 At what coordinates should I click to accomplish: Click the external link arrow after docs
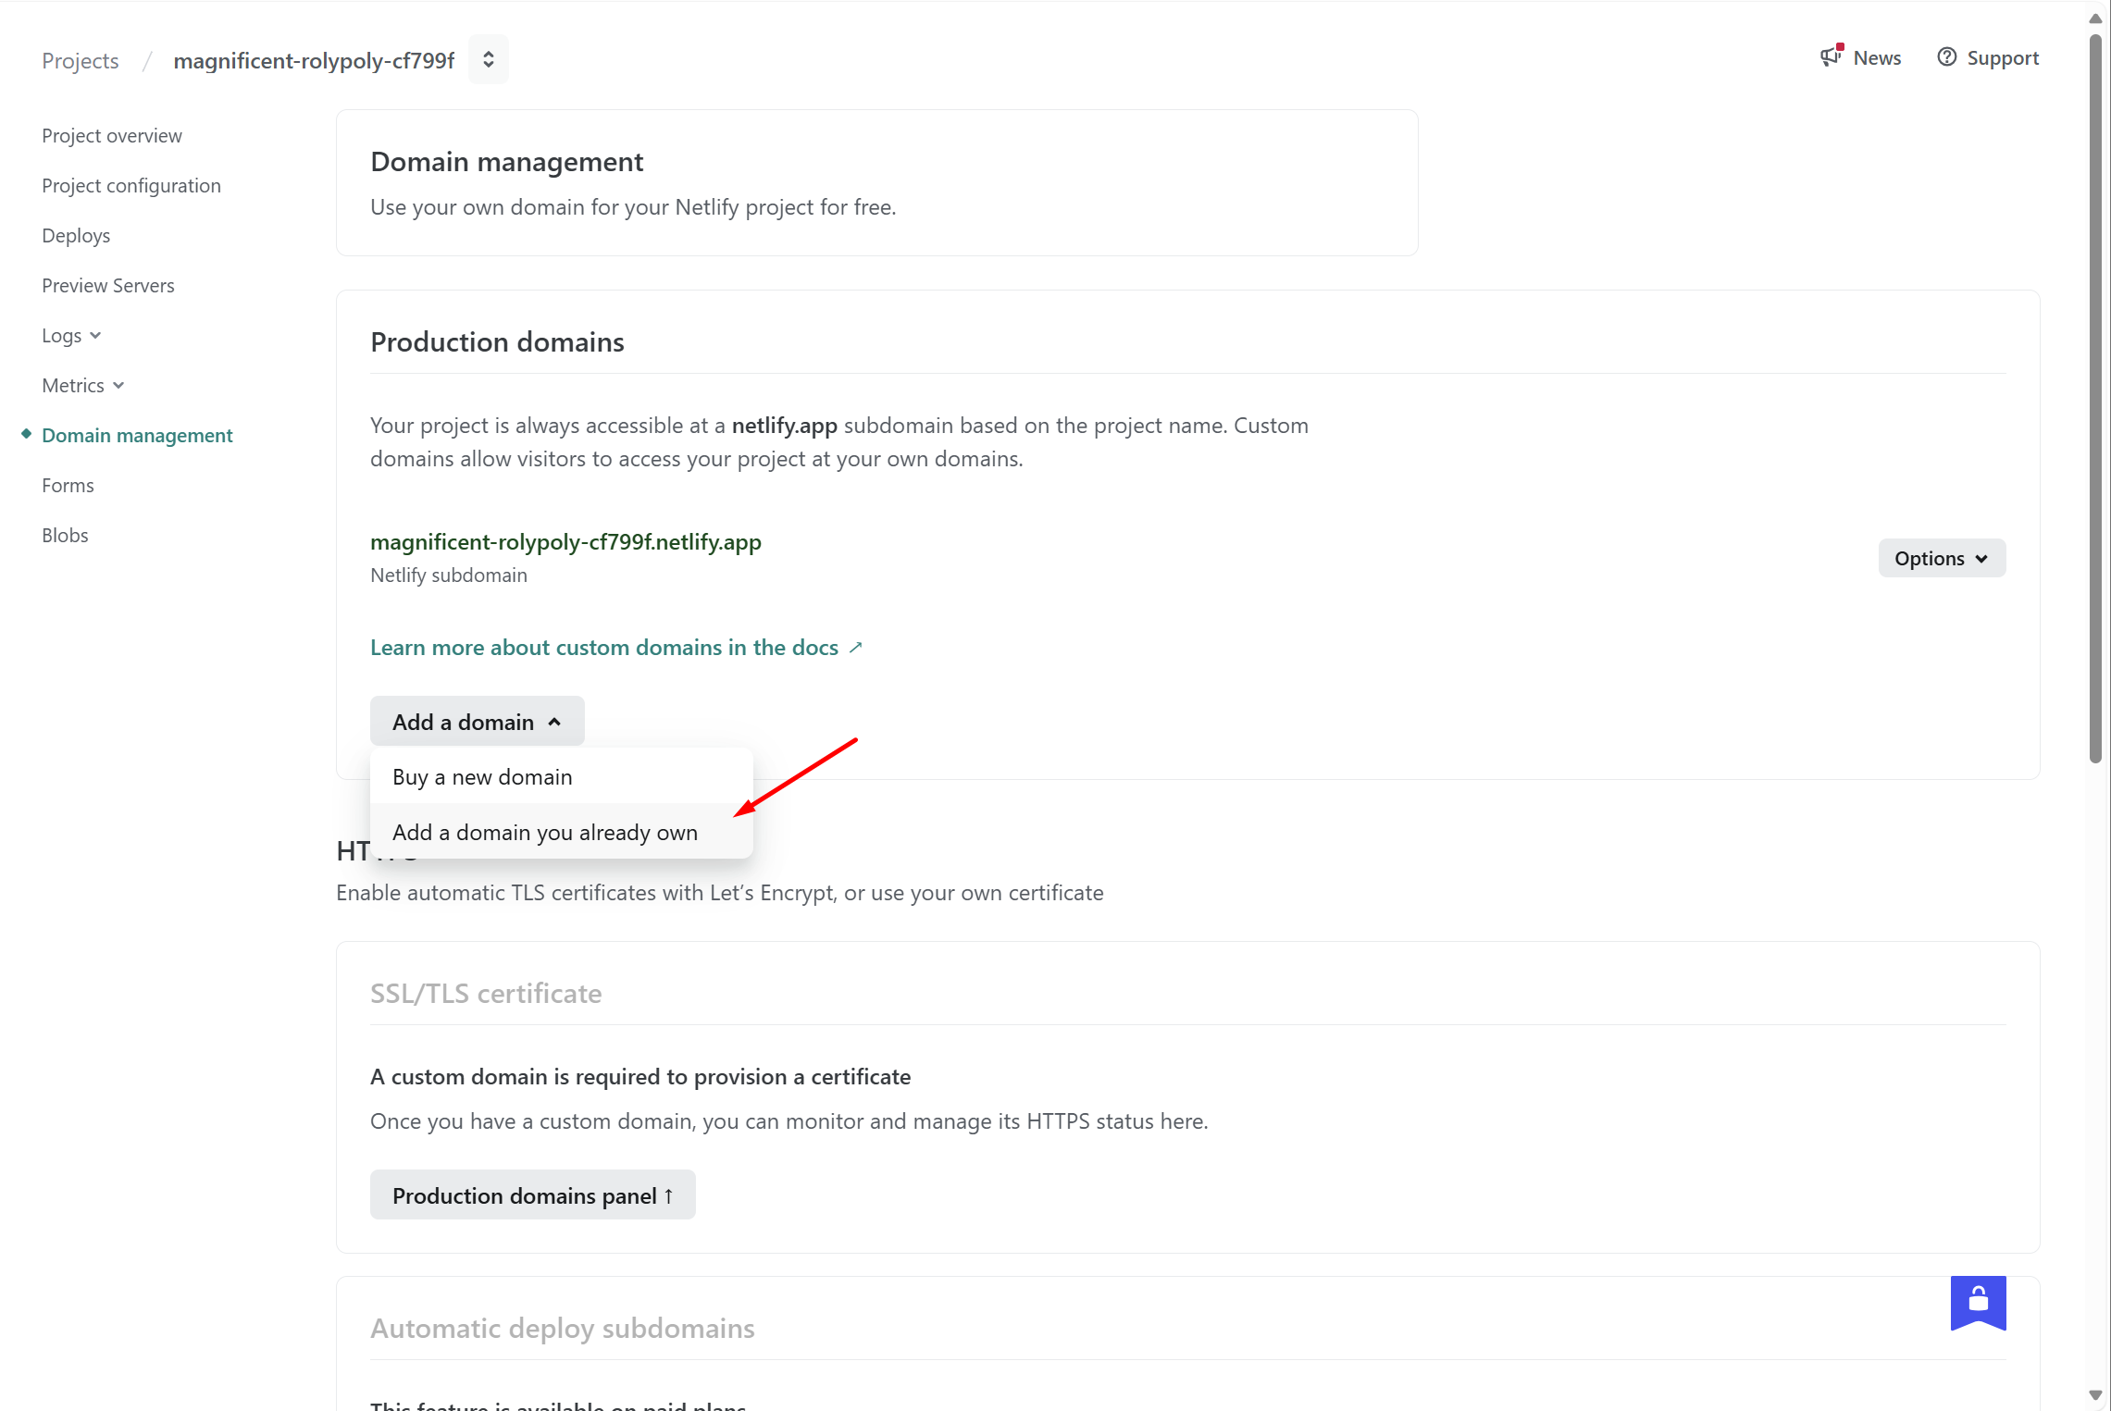coord(856,648)
